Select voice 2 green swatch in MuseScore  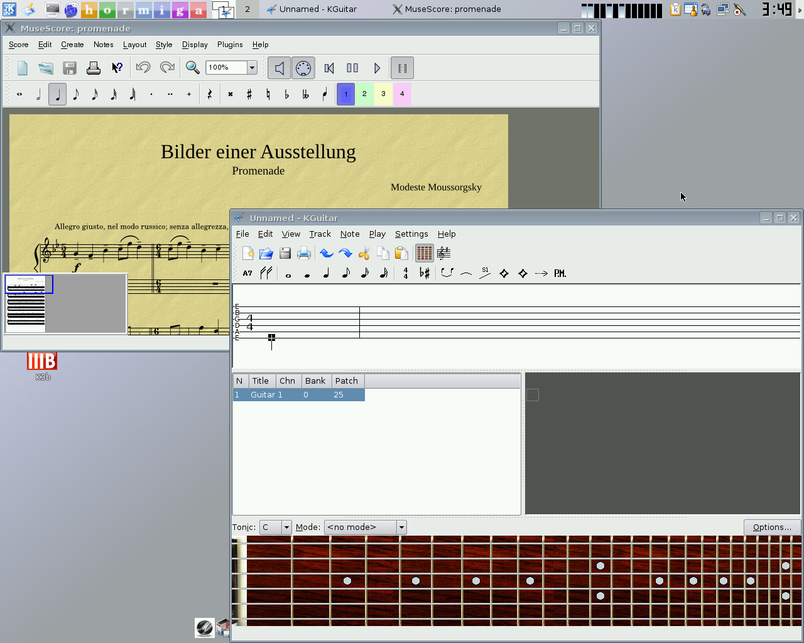coord(364,94)
